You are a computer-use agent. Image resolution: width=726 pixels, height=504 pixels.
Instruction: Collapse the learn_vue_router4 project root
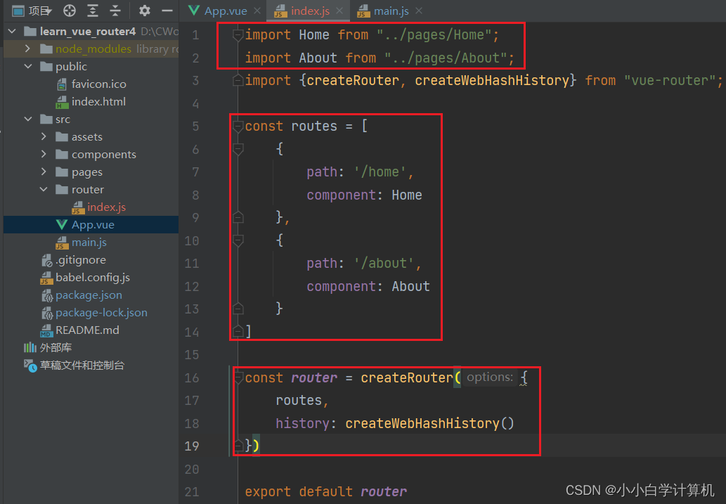13,32
